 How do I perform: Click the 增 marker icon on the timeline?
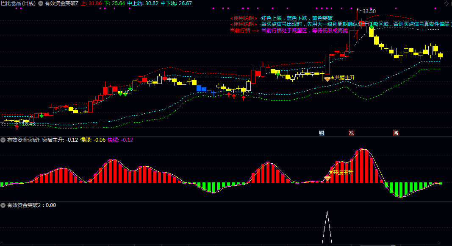point(396,133)
